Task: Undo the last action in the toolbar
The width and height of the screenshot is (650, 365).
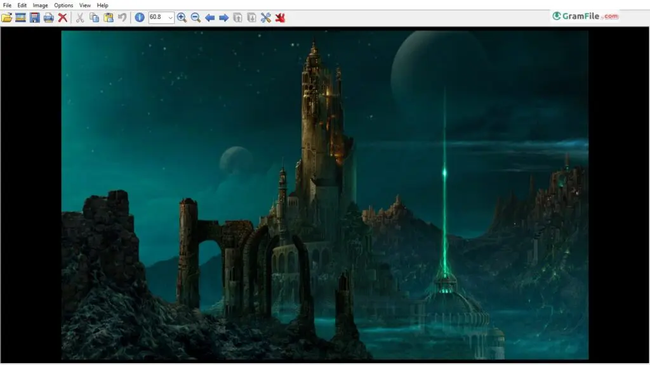Action: (x=123, y=17)
